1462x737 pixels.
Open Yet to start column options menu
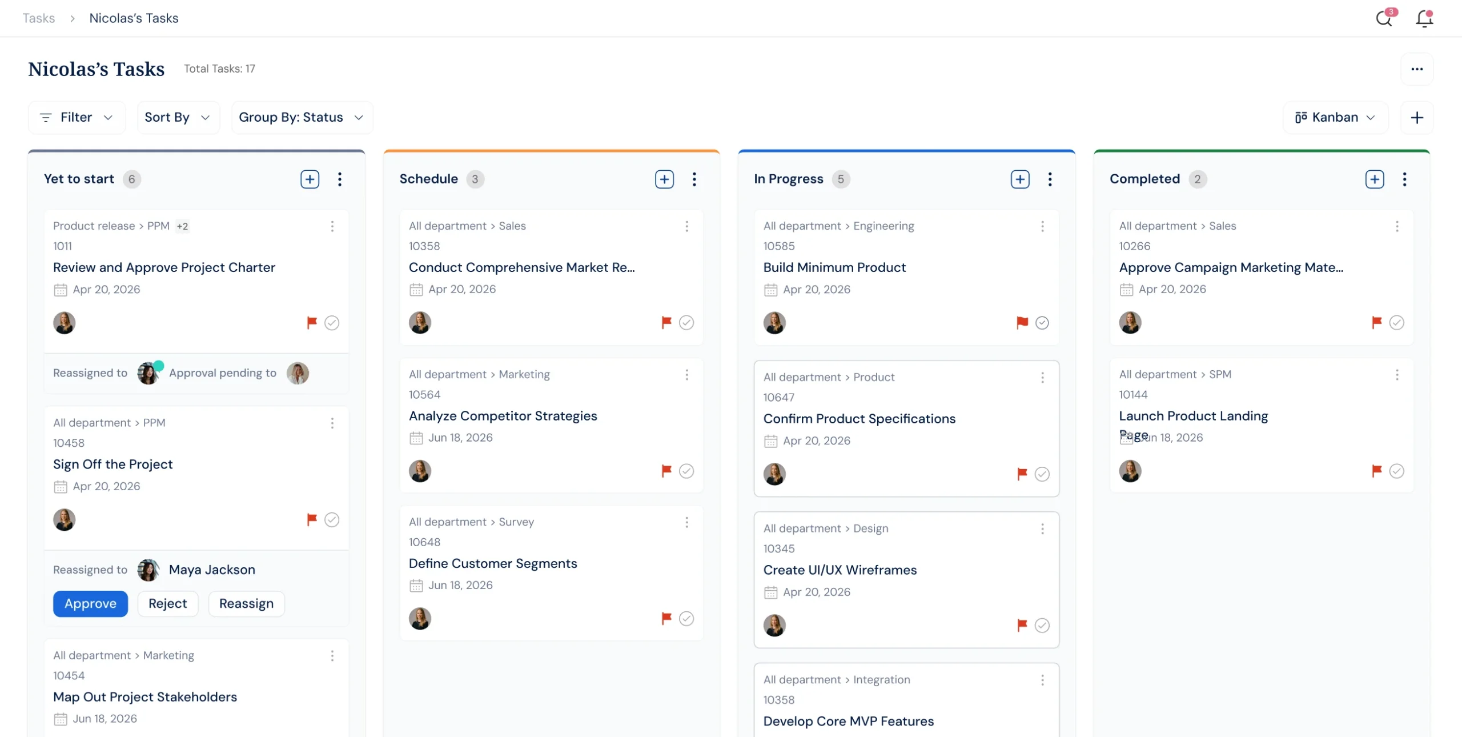(340, 179)
